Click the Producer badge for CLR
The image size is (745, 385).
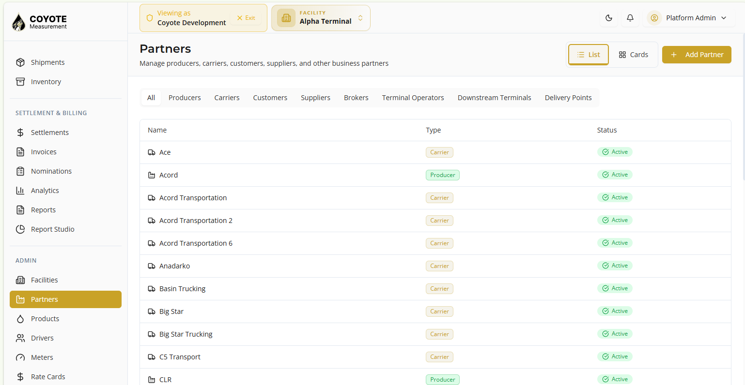pos(443,380)
